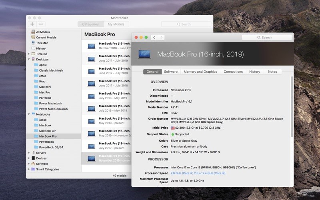Select MacBook Pro 13-inch May 2019 - present row

point(106,121)
